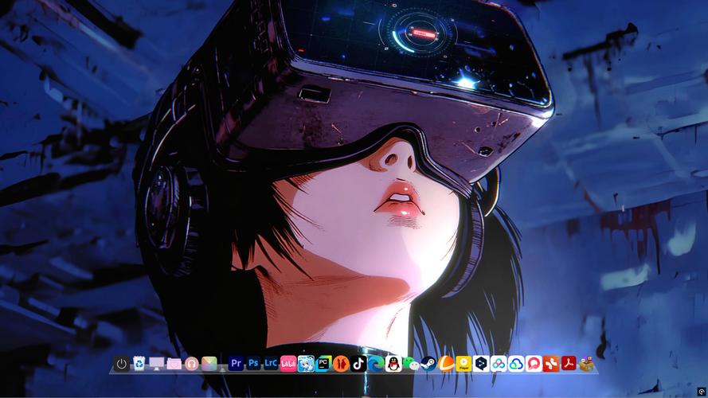The height and width of the screenshot is (398, 708).
Task: Open the Bilibili app
Action: coord(288,364)
